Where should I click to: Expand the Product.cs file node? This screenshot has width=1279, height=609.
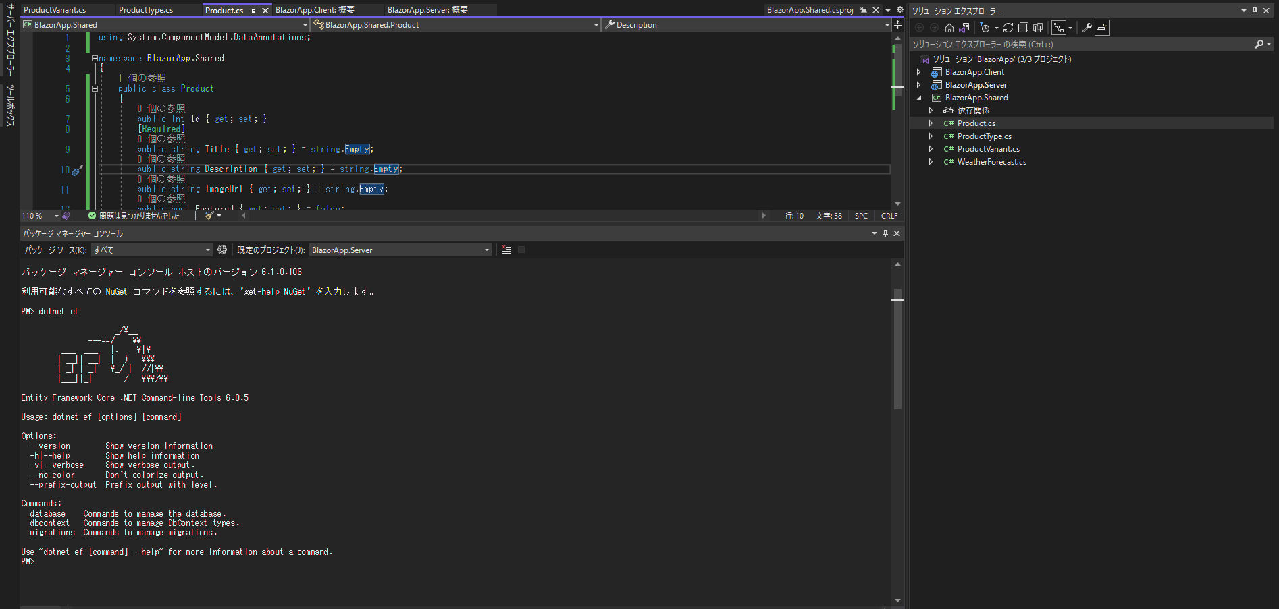click(931, 123)
